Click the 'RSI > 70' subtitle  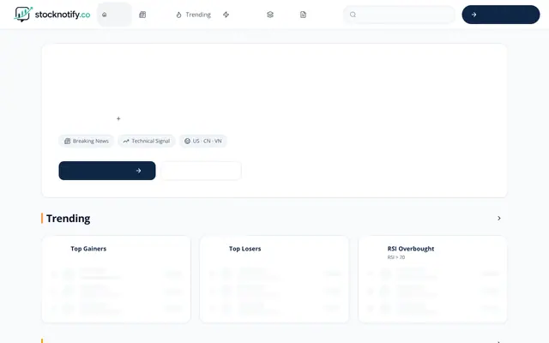point(396,257)
